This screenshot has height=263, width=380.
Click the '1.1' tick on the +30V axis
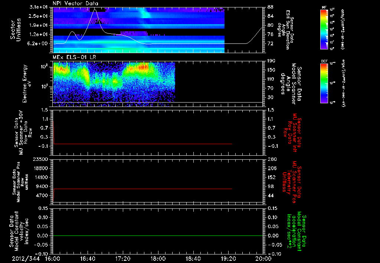45,119
